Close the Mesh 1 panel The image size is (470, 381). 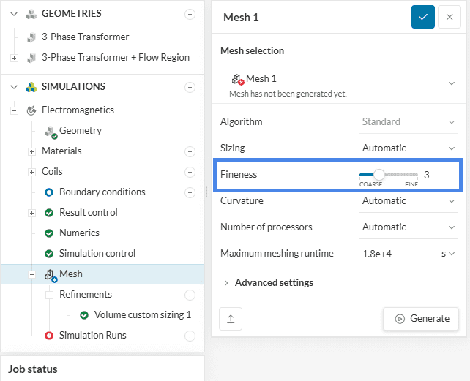[x=450, y=18]
